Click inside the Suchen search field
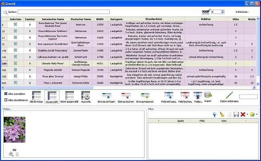Image resolution: width=261 pixels, height=161 pixels. pos(63,12)
